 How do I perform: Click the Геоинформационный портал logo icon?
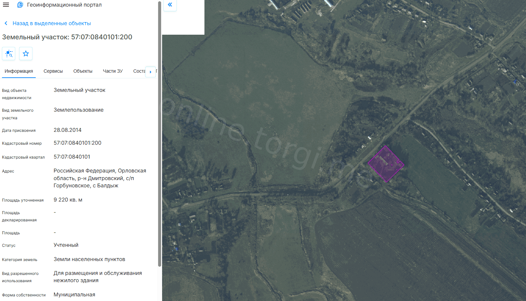pos(20,5)
